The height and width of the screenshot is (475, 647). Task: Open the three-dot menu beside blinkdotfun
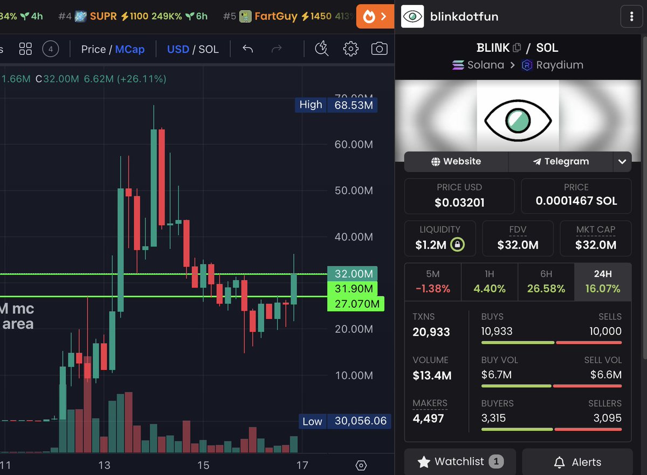click(631, 16)
